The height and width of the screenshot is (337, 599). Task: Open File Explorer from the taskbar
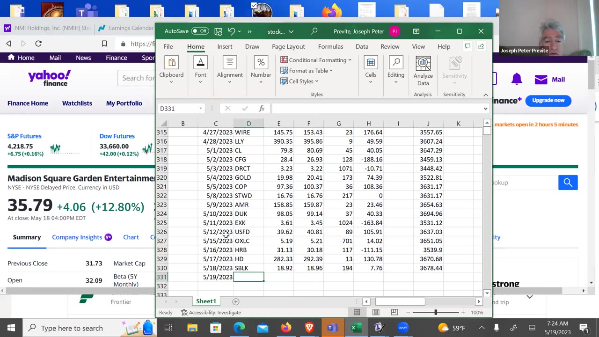click(192, 328)
